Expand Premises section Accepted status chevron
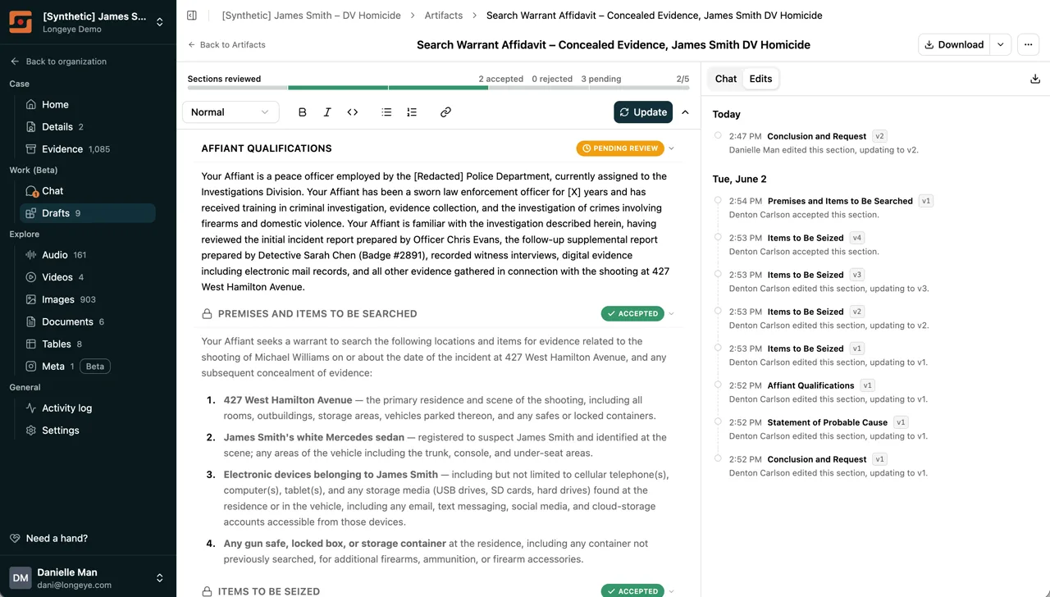Screen dimensions: 1050x597 [671, 313]
